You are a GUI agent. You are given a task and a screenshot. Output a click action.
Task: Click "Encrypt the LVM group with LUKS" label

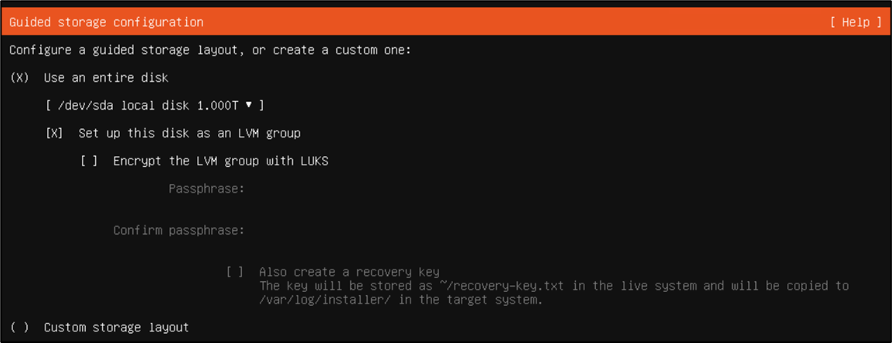(x=220, y=161)
